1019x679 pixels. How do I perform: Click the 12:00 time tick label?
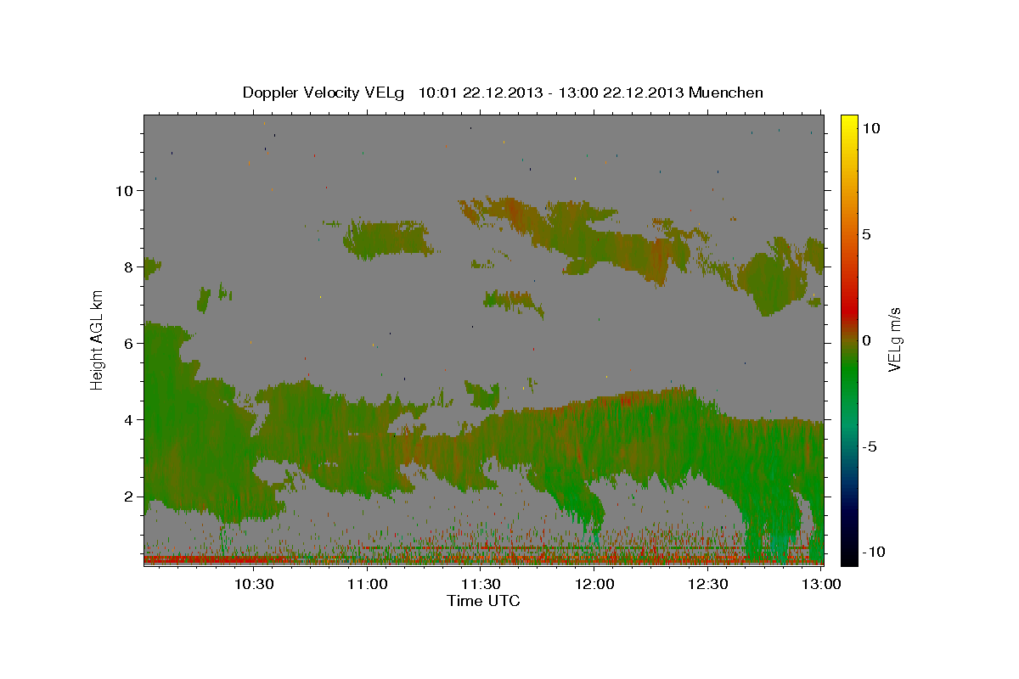594,584
